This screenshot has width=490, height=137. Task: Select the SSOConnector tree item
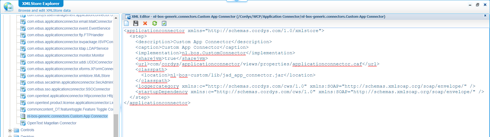point(68,89)
